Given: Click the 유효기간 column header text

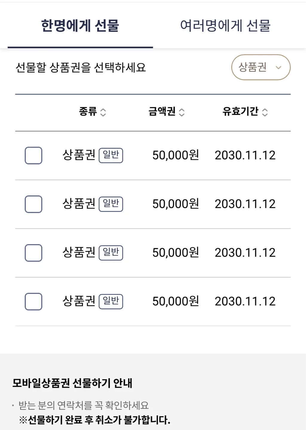Looking at the screenshot, I should point(240,112).
